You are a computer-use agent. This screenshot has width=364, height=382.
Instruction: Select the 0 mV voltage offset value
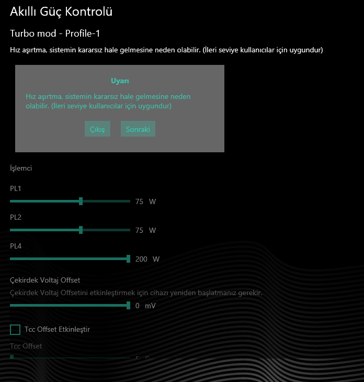(145, 306)
